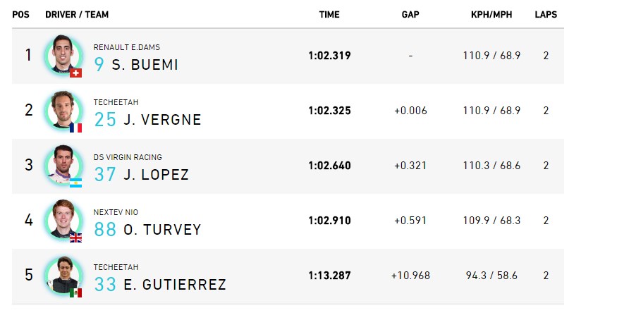Click the French flag icon

pos(76,128)
